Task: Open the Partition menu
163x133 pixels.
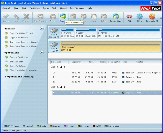Action: 35,8
